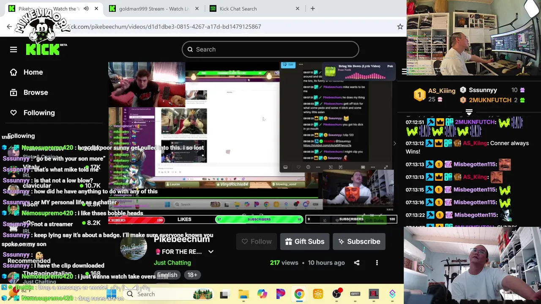Open File Explorer from the taskbar
Viewport: 541px width, 304px height.
click(243, 294)
